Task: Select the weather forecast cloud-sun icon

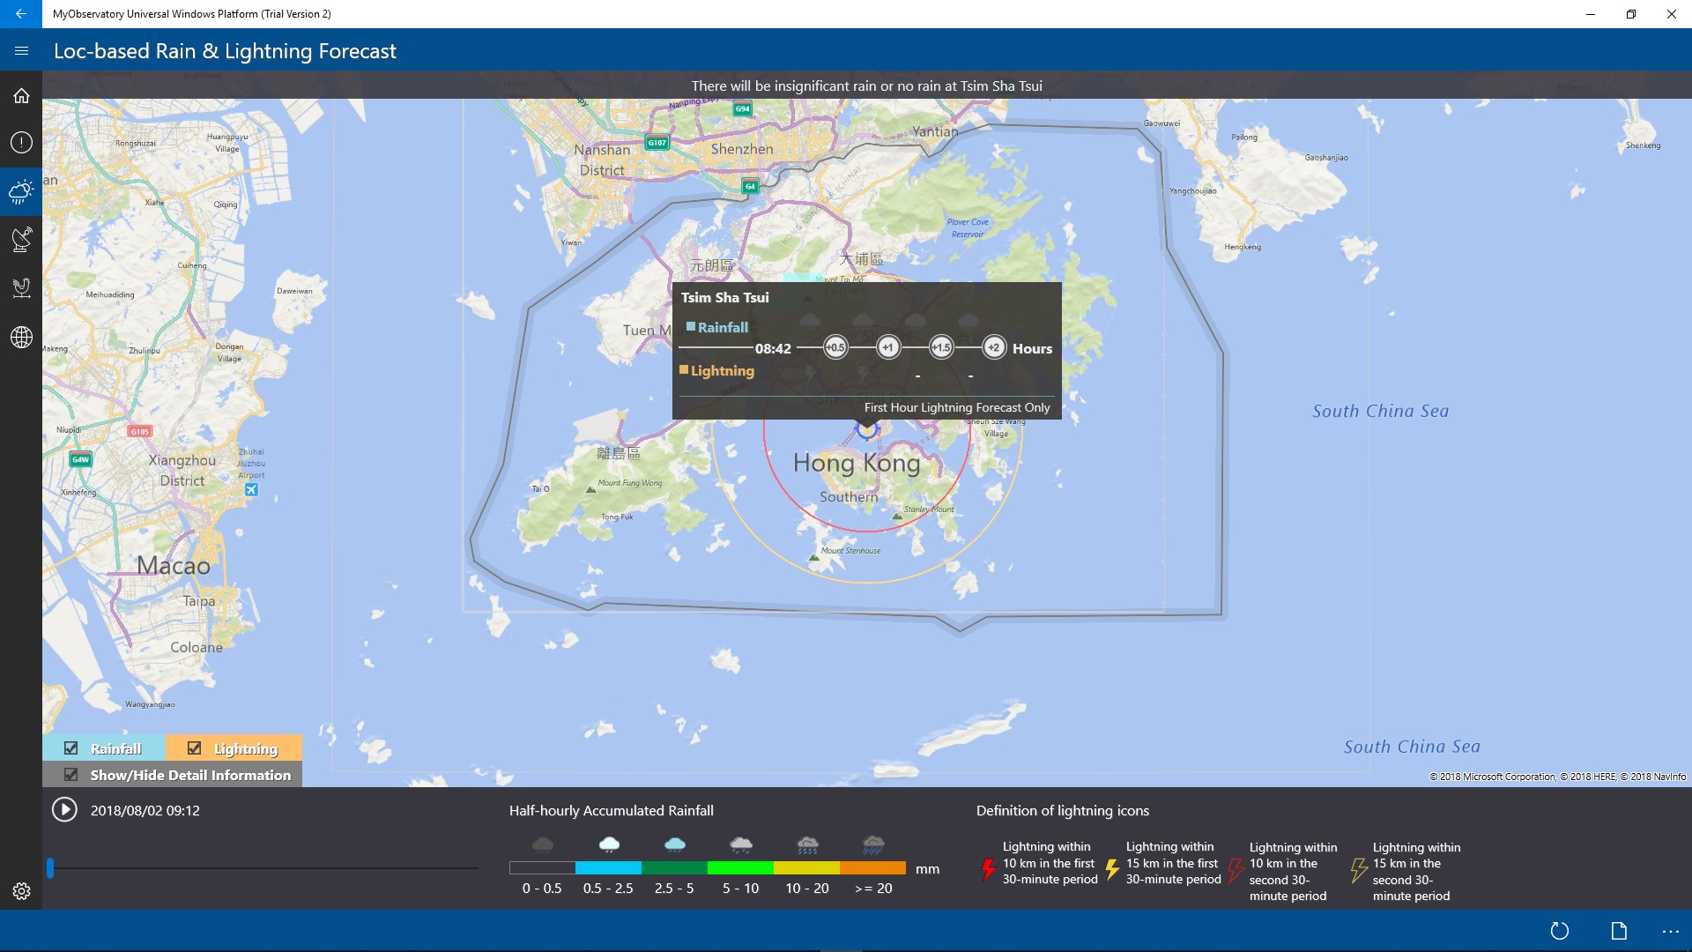Action: tap(21, 190)
